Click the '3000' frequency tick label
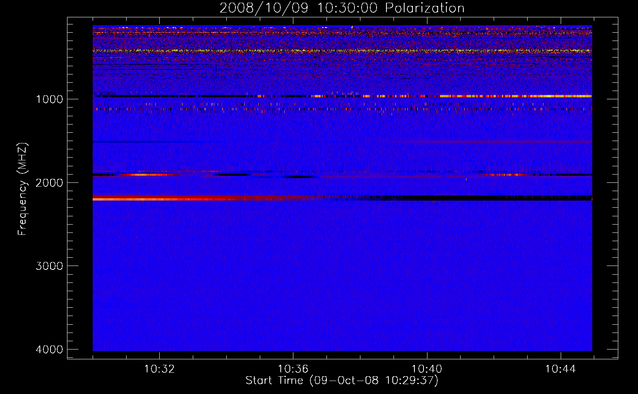 click(x=49, y=266)
